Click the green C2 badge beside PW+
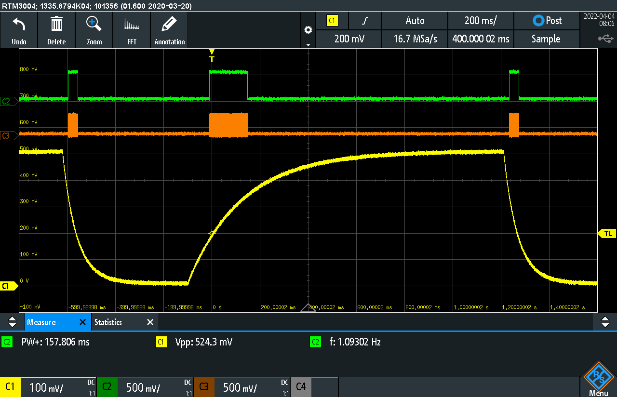 [x=7, y=342]
